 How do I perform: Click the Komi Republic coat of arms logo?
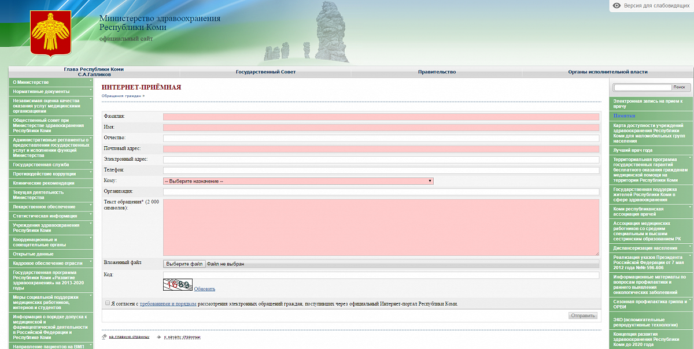(x=50, y=33)
